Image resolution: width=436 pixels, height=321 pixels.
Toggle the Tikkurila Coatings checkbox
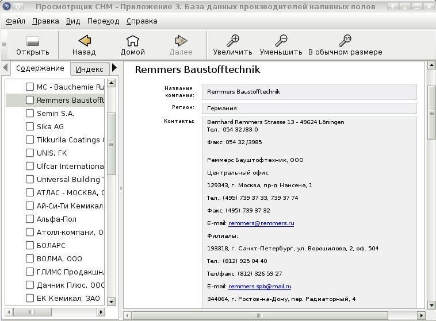(30, 140)
